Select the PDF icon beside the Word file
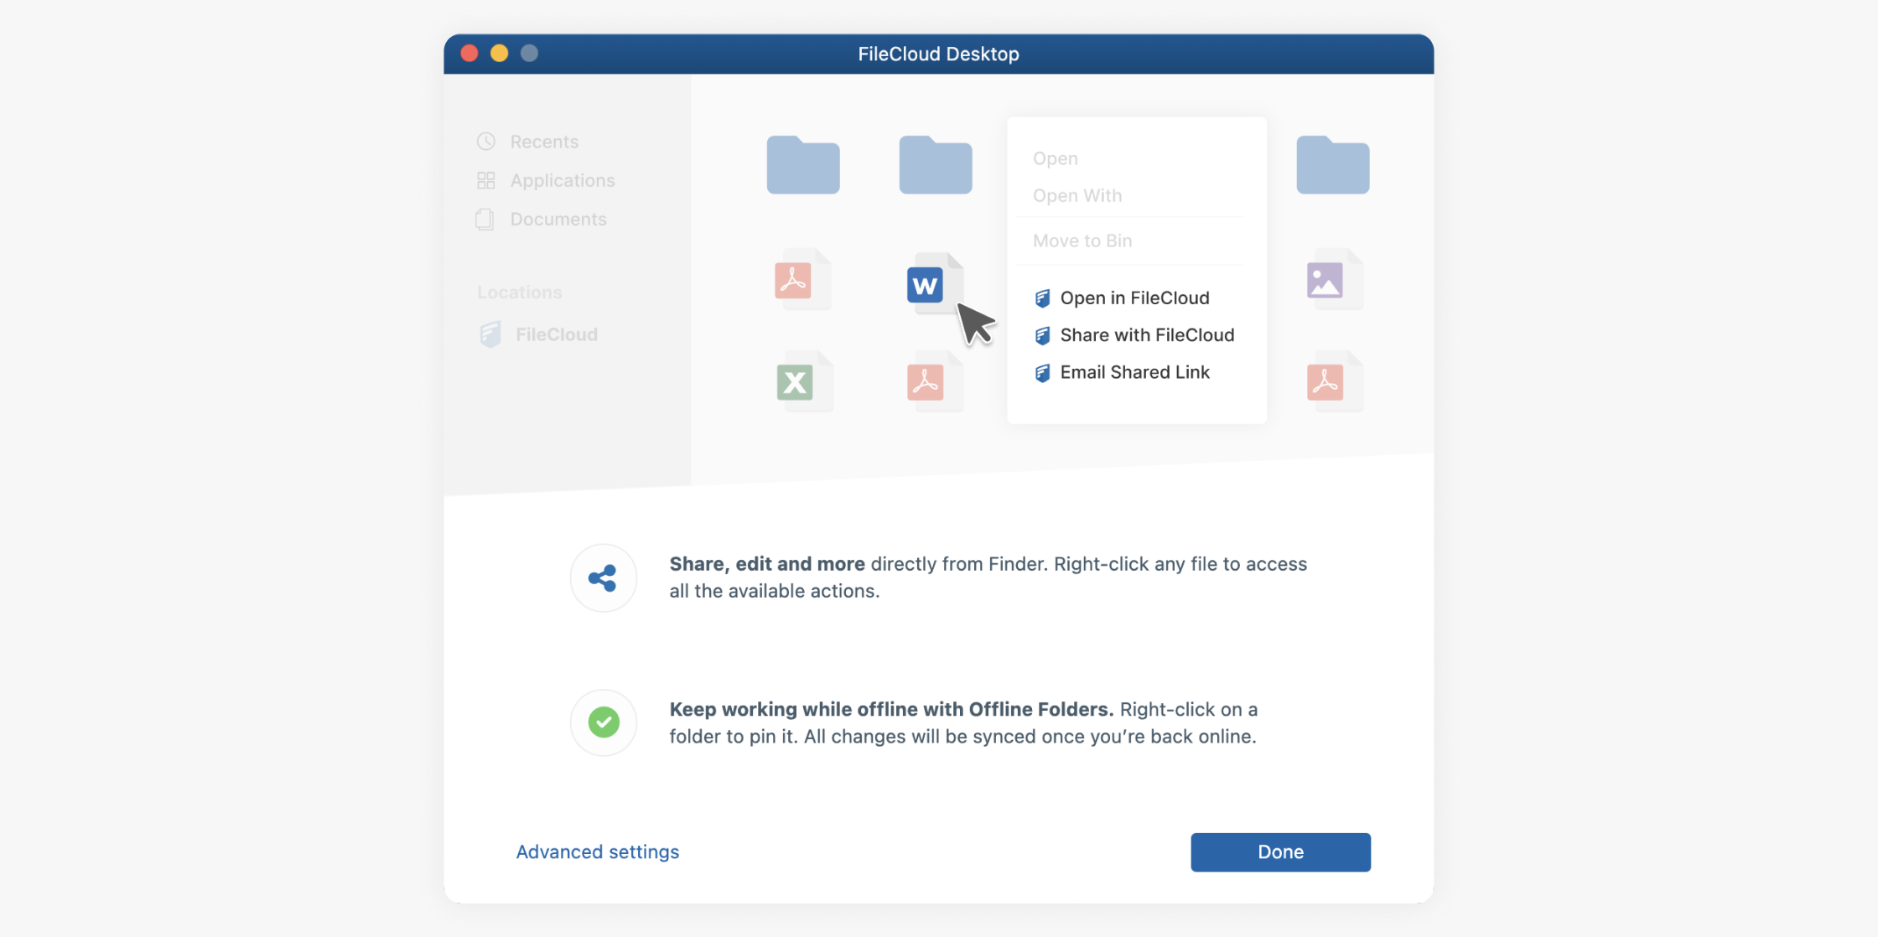This screenshot has height=937, width=1878. 802,279
